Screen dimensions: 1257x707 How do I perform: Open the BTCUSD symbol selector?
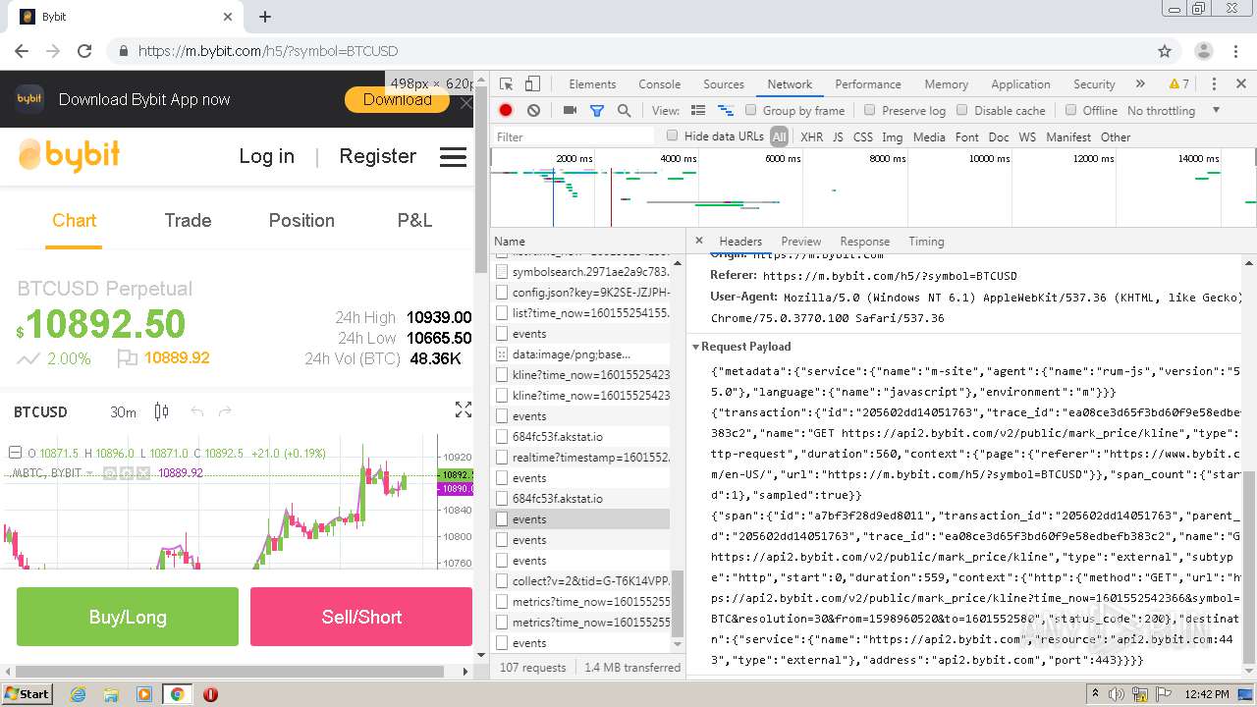click(x=40, y=412)
